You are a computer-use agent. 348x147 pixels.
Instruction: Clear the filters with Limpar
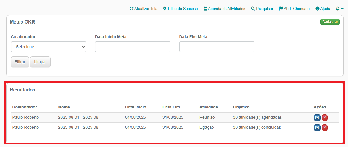(x=40, y=62)
